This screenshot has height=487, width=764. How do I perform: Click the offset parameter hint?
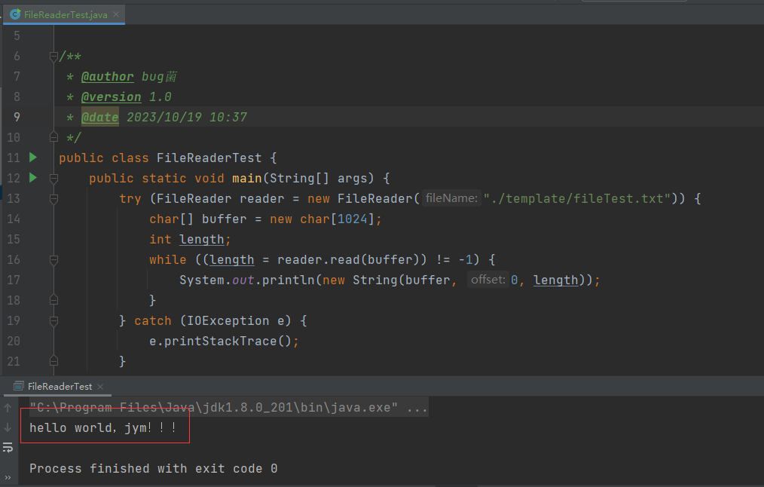[487, 280]
